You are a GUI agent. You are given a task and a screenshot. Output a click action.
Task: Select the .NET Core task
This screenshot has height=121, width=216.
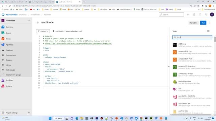point(192,45)
